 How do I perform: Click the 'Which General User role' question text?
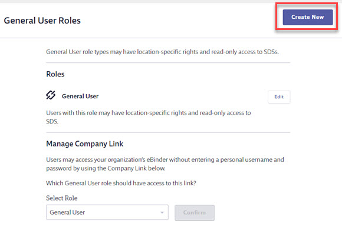coord(121,183)
